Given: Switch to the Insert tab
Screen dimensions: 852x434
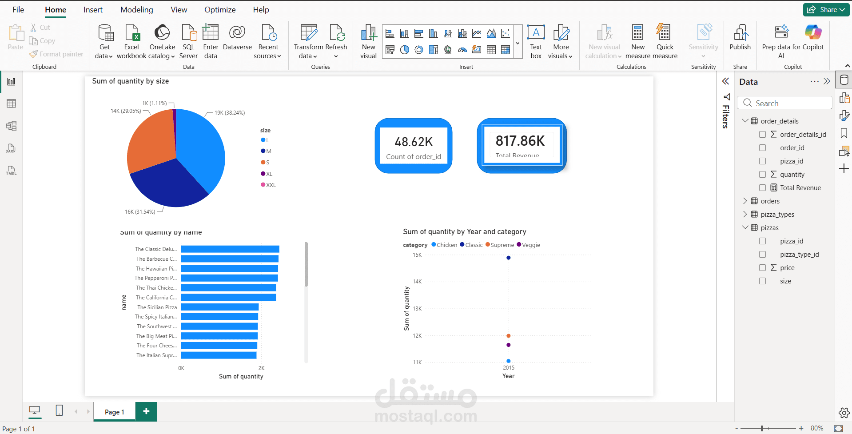Looking at the screenshot, I should [x=93, y=10].
